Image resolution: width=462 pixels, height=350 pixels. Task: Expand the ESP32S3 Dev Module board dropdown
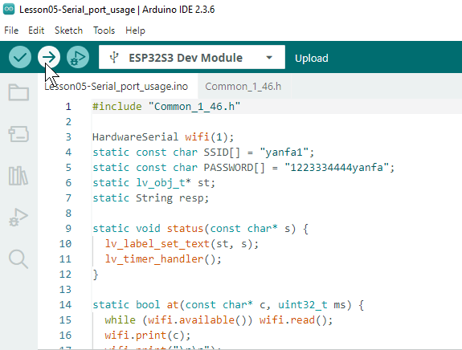tap(269, 58)
